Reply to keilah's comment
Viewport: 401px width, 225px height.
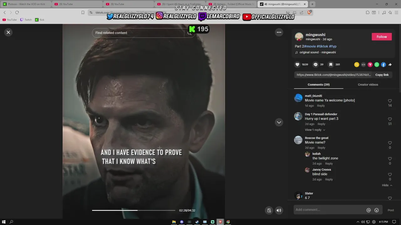pos(329,164)
